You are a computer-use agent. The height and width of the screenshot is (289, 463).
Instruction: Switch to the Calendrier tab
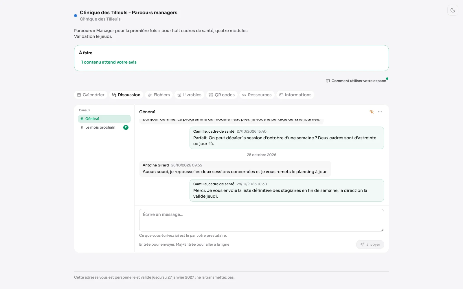[91, 95]
